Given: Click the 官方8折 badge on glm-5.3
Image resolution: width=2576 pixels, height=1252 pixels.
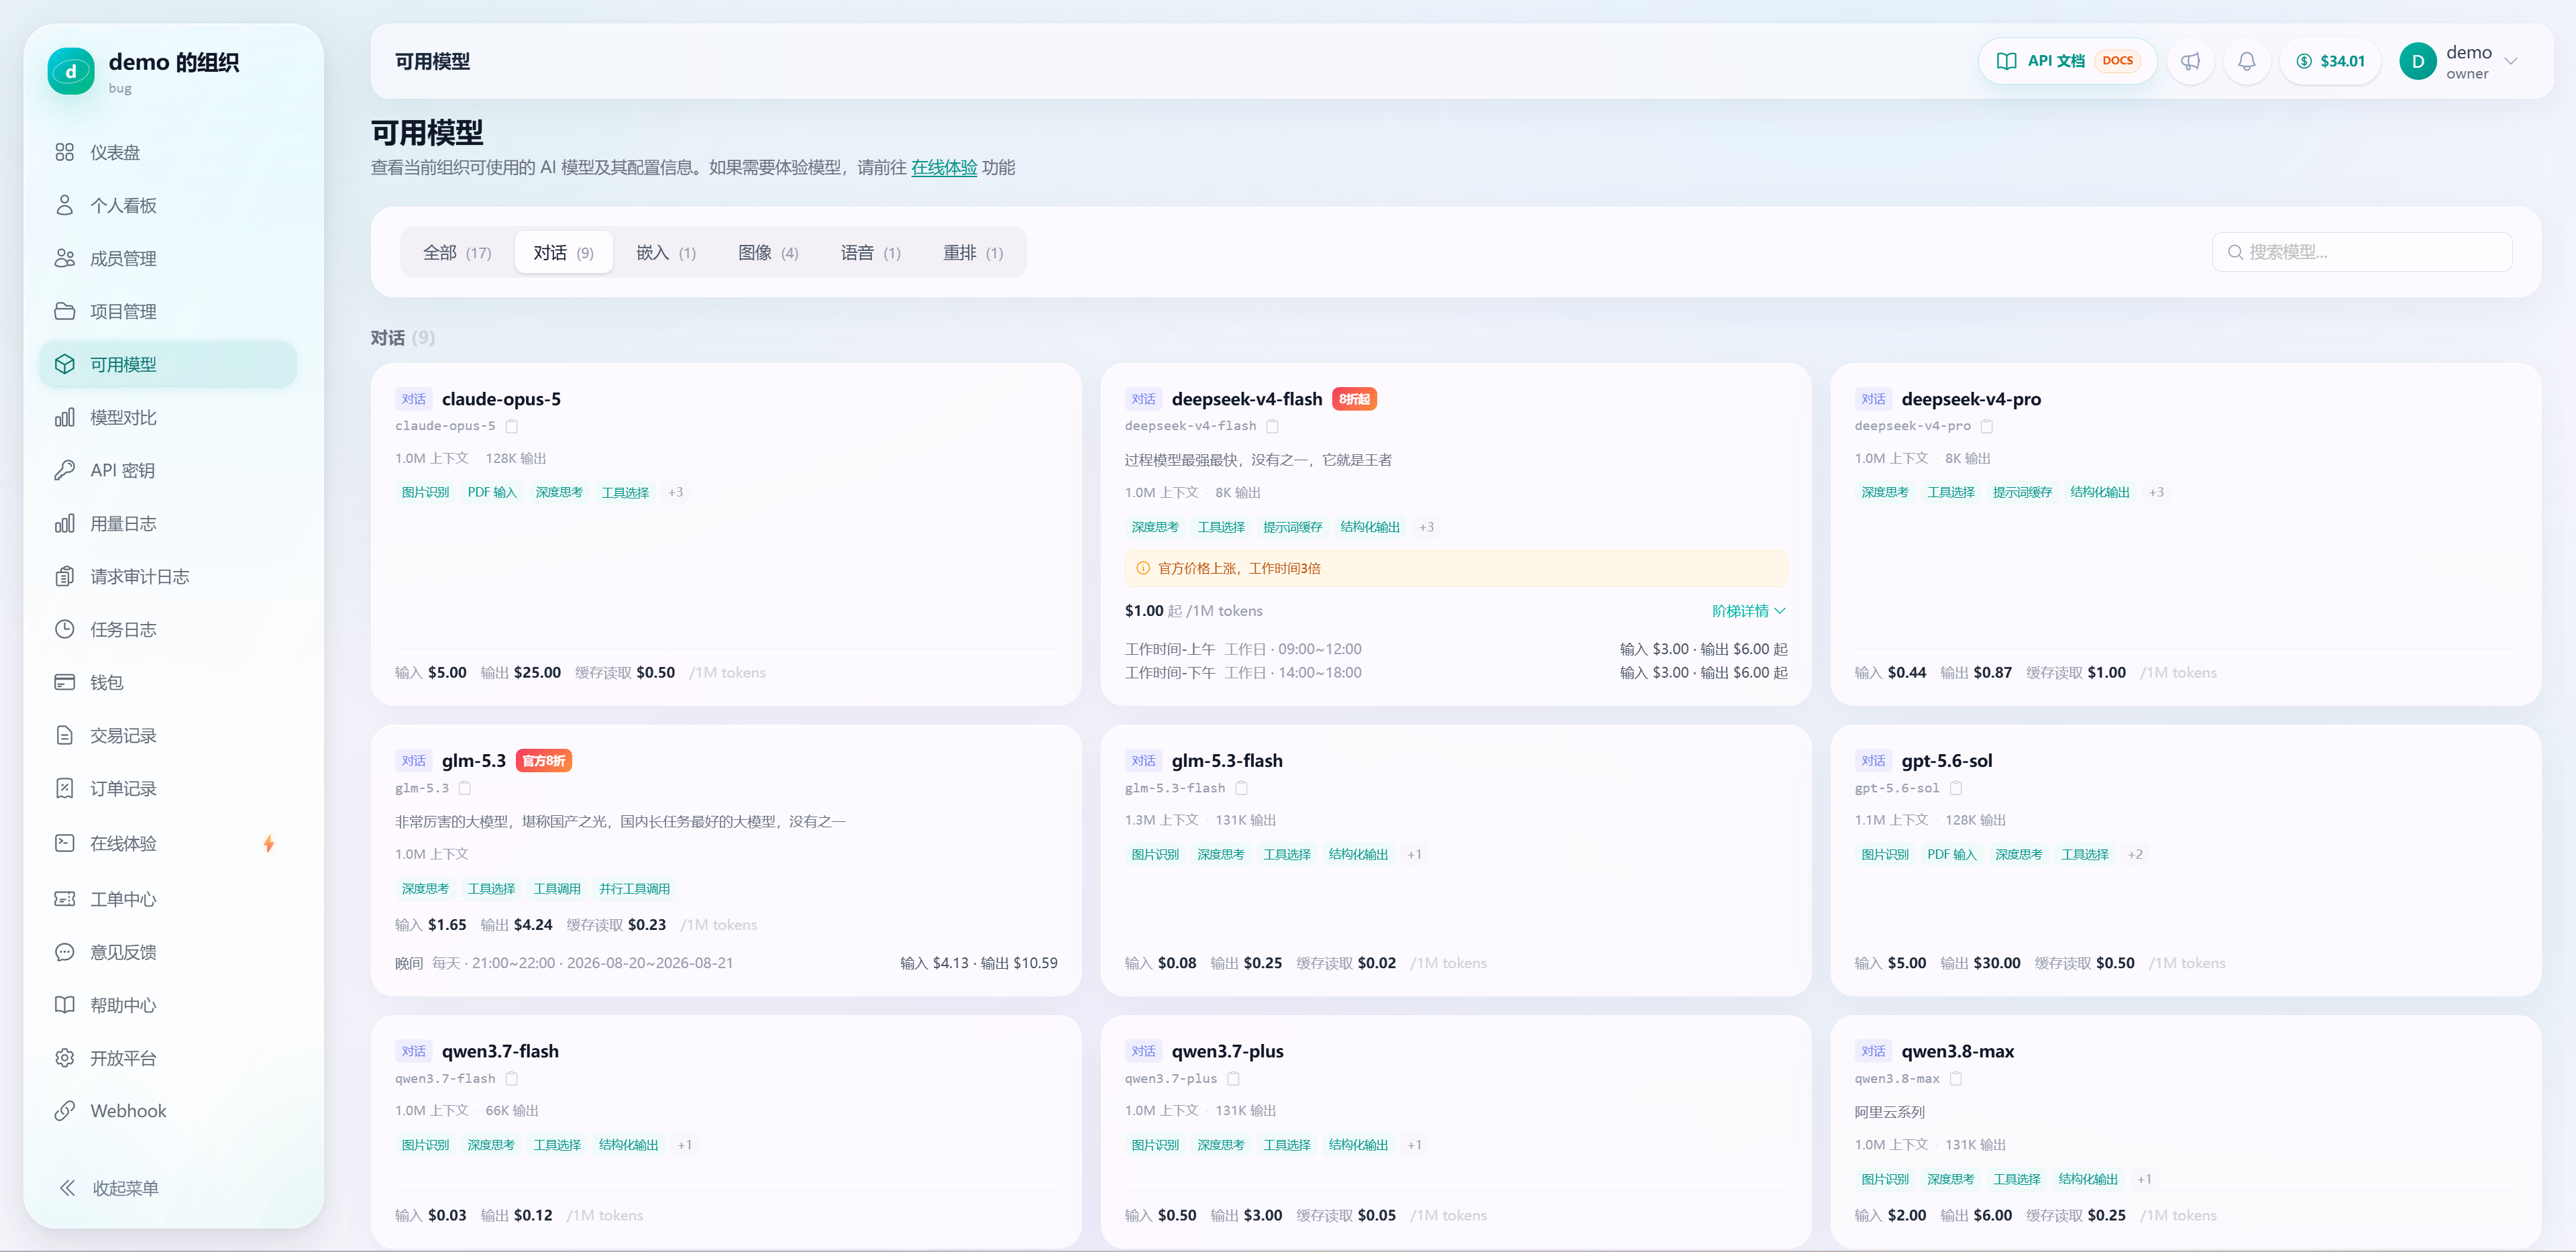Looking at the screenshot, I should [544, 761].
